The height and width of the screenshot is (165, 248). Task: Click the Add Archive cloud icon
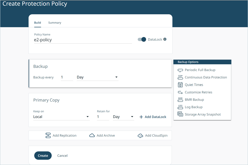click(92, 136)
